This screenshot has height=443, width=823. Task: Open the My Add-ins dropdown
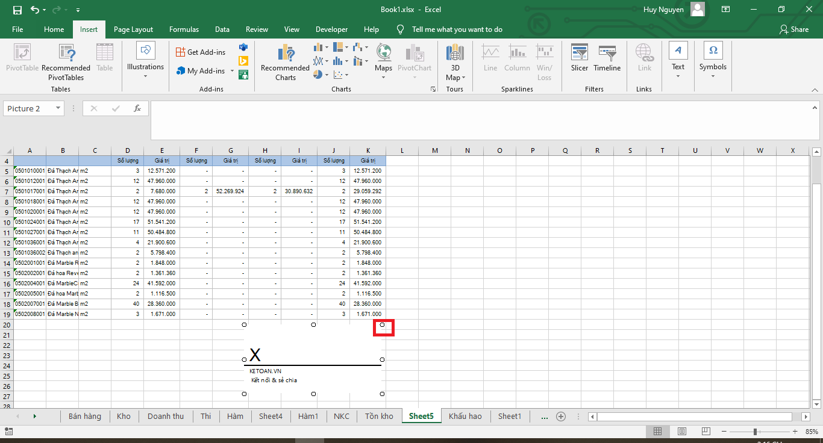(x=232, y=70)
